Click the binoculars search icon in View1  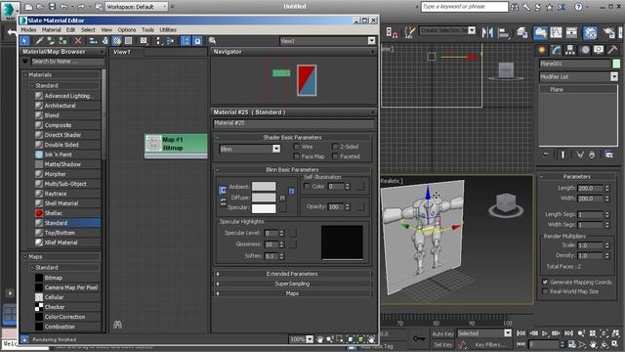(117, 325)
